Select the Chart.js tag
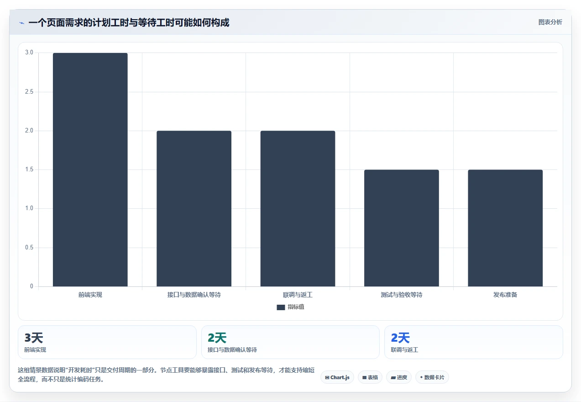This screenshot has height=402, width=581. 337,377
